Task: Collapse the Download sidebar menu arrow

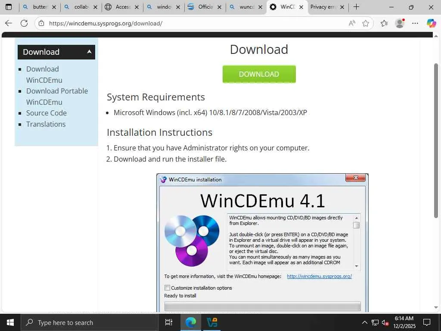Action: click(90, 52)
